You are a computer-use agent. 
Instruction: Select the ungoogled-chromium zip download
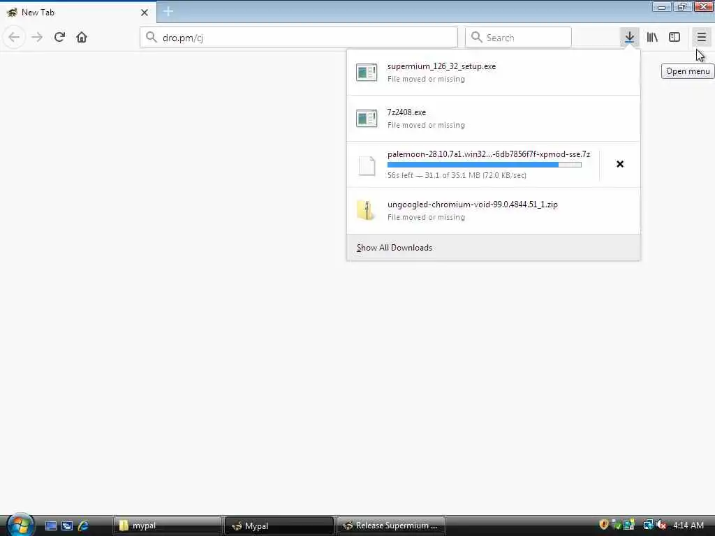494,211
